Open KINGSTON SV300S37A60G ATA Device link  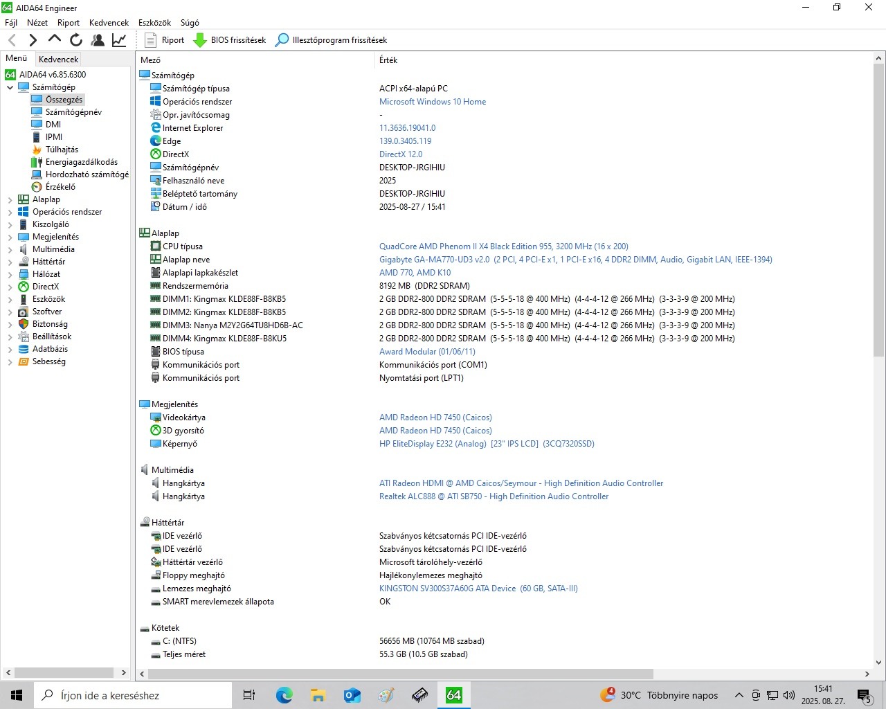478,589
